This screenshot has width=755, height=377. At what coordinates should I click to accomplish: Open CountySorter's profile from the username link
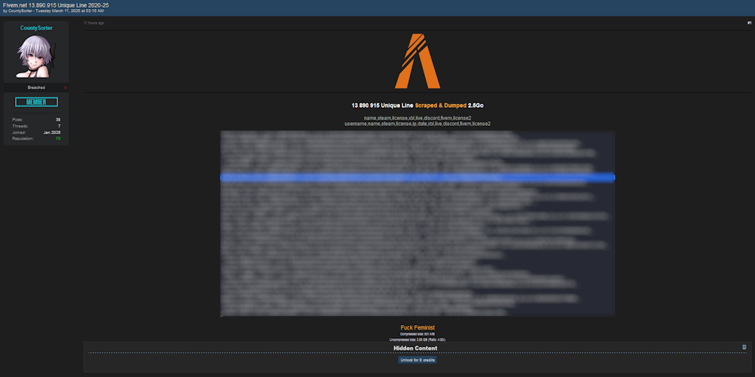[x=36, y=28]
